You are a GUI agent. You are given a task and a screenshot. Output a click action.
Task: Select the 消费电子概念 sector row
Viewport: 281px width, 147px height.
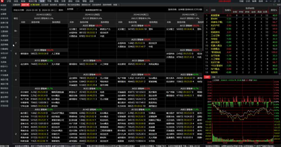(242, 22)
